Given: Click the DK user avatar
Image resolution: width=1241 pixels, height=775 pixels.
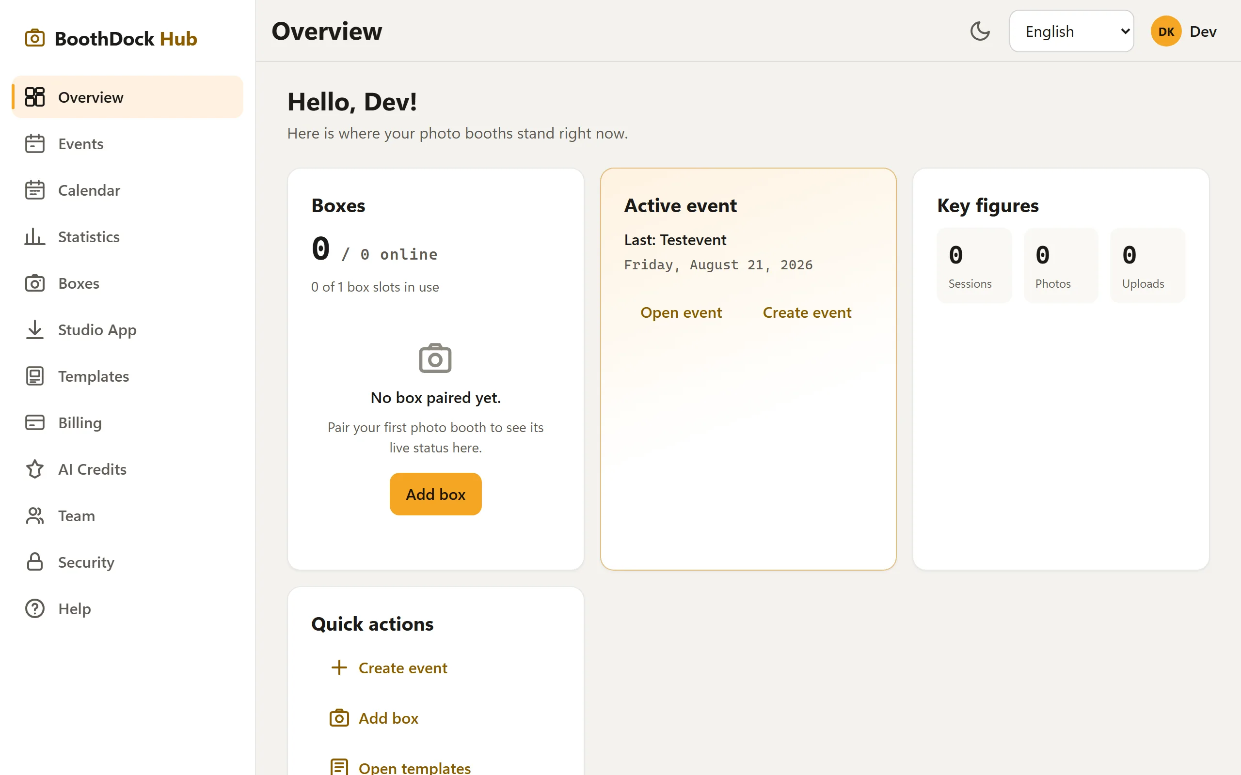Looking at the screenshot, I should pyautogui.click(x=1165, y=31).
